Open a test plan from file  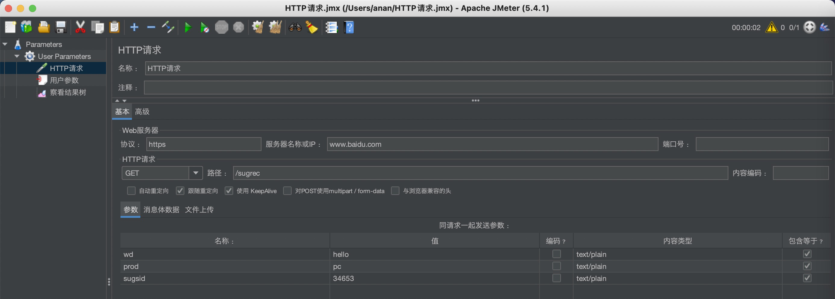coord(44,27)
